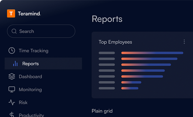Viewport: 193px width, 117px height.
Task: Go to the Dashboard section
Action: (31, 77)
